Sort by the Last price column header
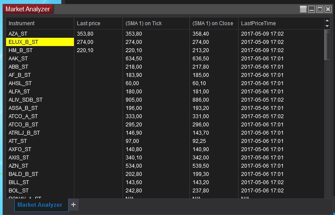 pyautogui.click(x=88, y=23)
